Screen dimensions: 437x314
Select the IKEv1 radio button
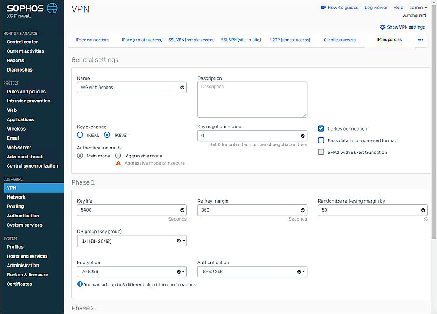(80, 135)
